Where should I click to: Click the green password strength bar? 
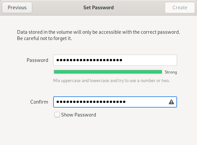click(108, 72)
